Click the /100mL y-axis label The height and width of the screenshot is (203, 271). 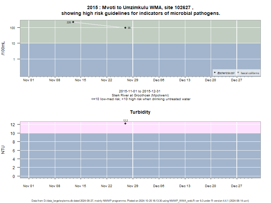tap(3, 48)
